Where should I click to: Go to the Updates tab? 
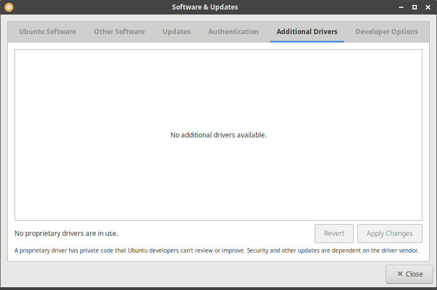point(177,32)
